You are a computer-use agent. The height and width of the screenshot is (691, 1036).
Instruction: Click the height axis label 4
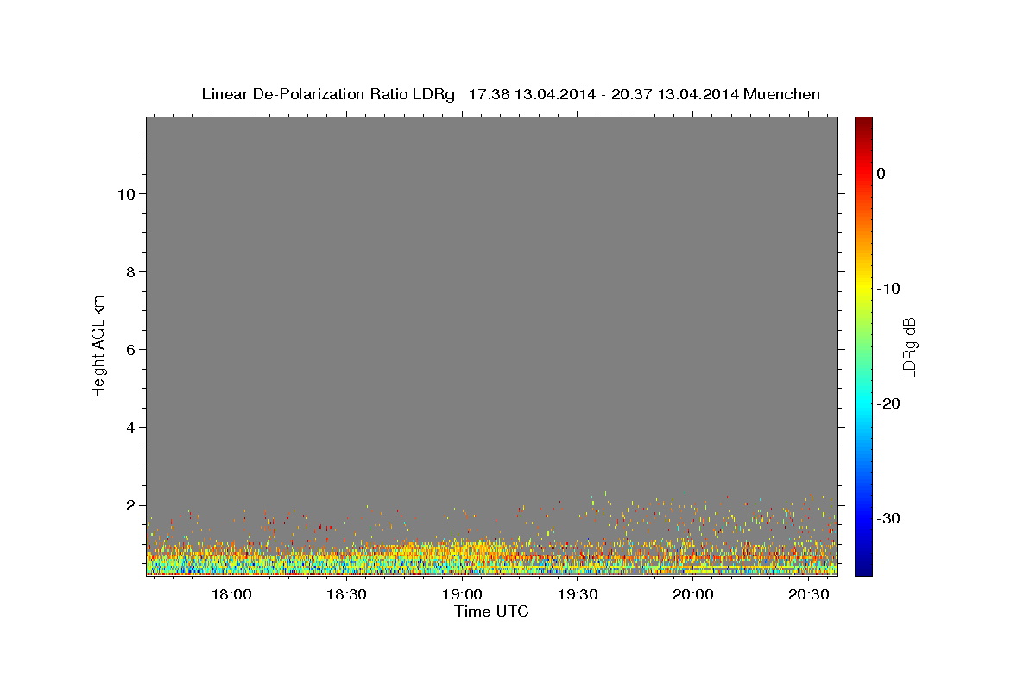129,427
